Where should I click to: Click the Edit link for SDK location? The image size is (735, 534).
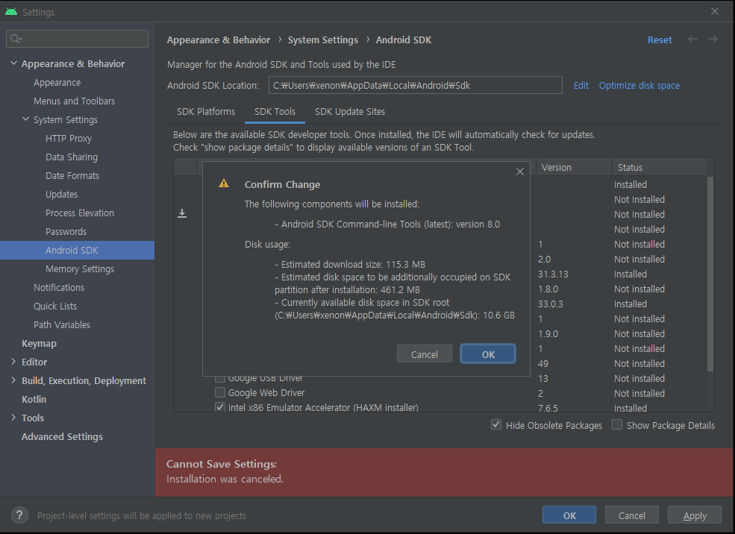(x=581, y=85)
